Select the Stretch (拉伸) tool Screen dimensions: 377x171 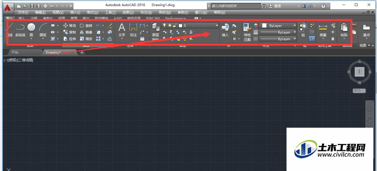point(69,39)
